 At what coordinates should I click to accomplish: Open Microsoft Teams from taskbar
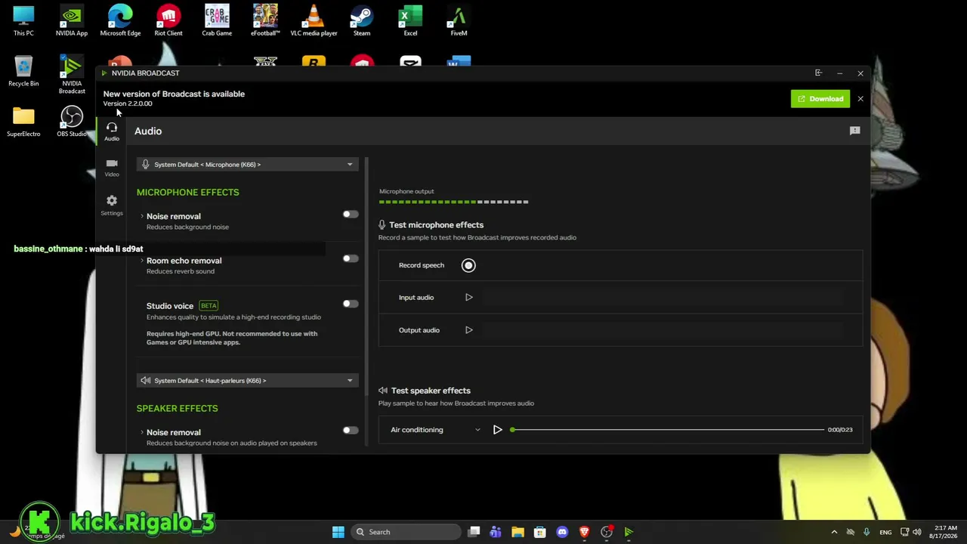tap(496, 532)
